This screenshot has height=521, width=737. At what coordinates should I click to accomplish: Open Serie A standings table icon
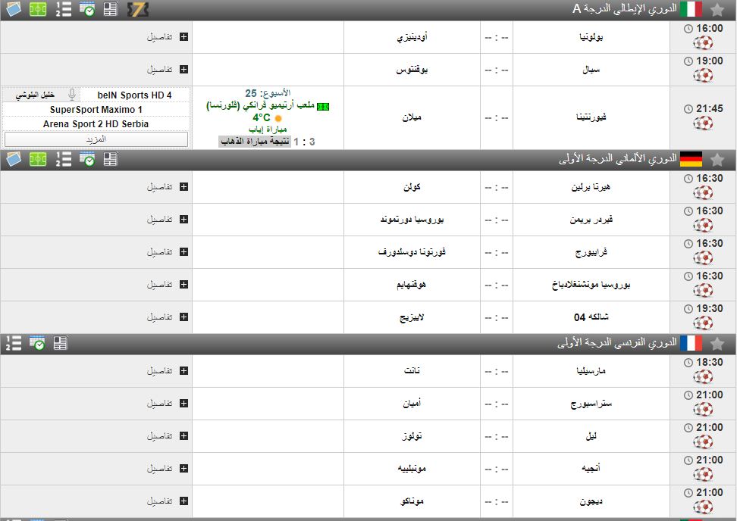click(x=64, y=9)
